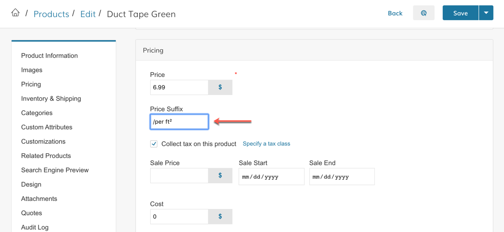The width and height of the screenshot is (504, 232).
Task: Open Search Engine Preview section
Action: click(x=55, y=170)
